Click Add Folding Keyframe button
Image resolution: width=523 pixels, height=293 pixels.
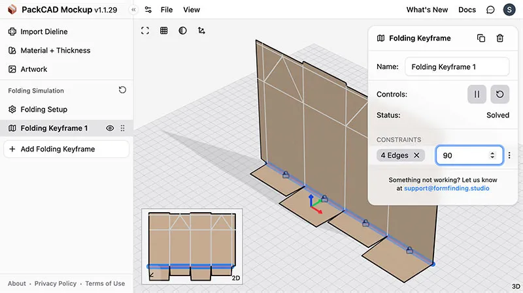[67, 149]
